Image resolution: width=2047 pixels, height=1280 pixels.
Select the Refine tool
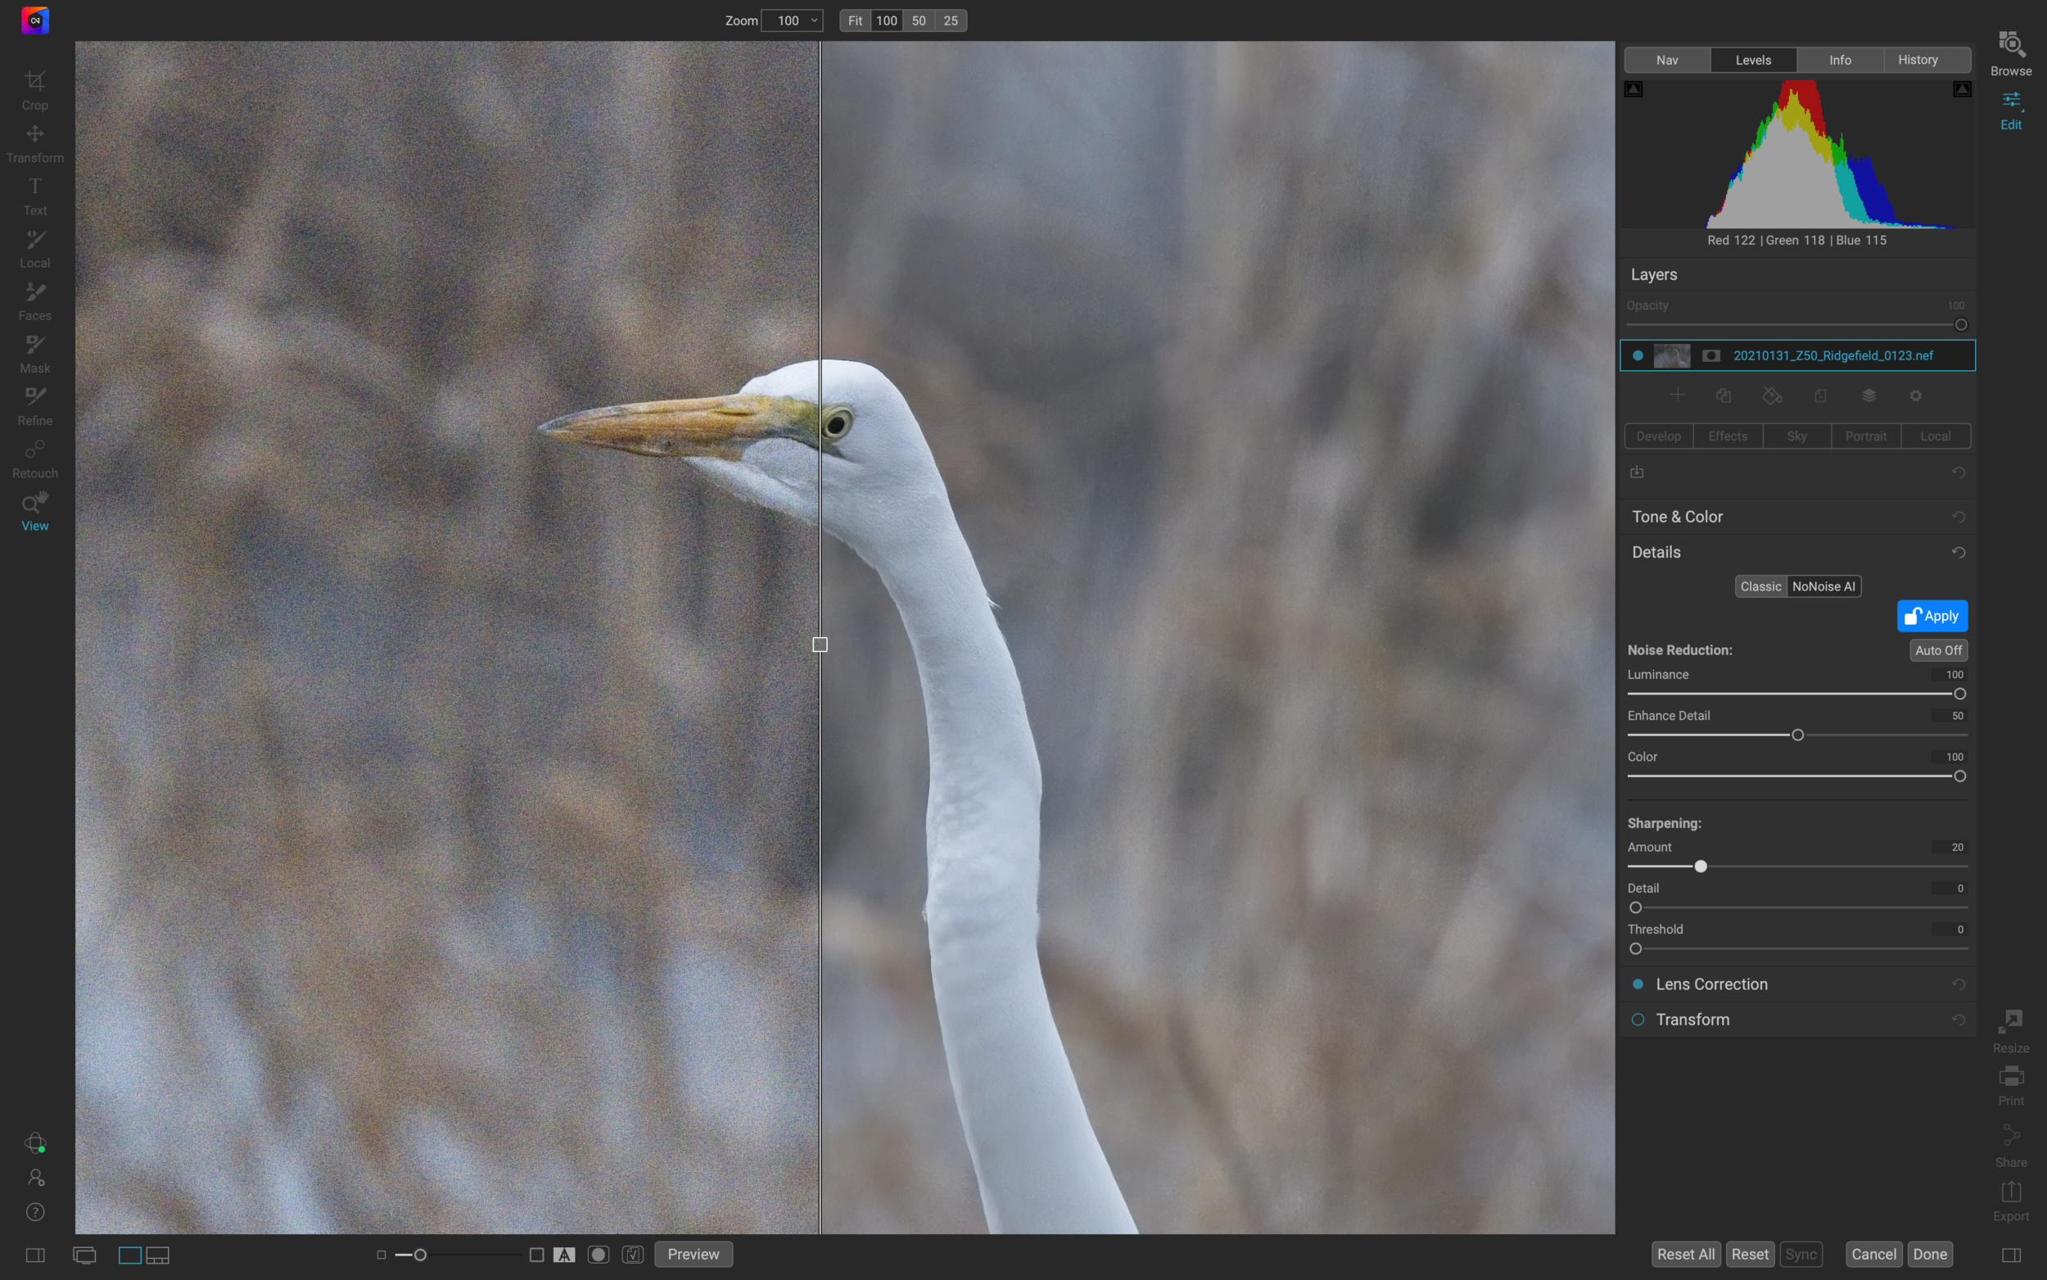click(x=34, y=405)
